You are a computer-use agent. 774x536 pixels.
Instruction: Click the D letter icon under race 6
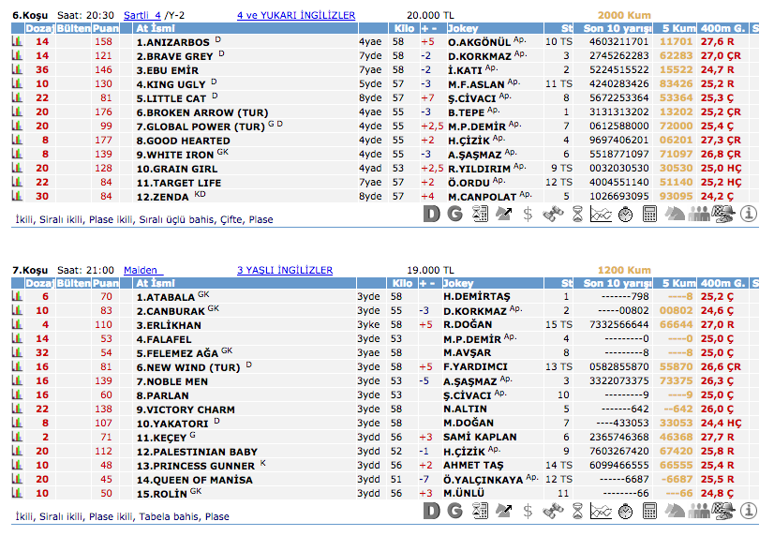(431, 214)
